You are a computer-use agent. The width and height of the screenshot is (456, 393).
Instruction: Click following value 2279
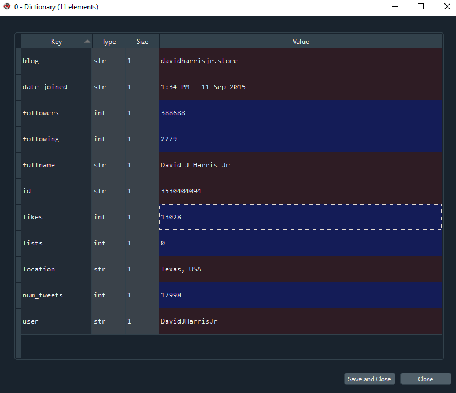(x=300, y=139)
